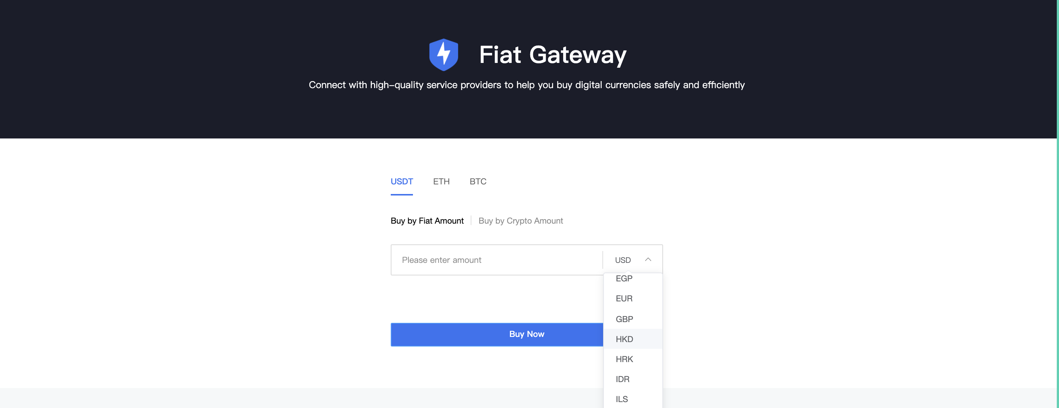Pick EUR in the currency dropdown
The width and height of the screenshot is (1059, 408).
point(623,299)
